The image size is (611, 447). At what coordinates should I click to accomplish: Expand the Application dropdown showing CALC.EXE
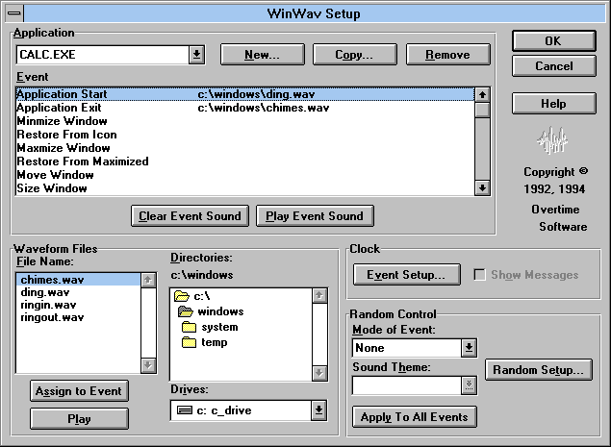(196, 55)
